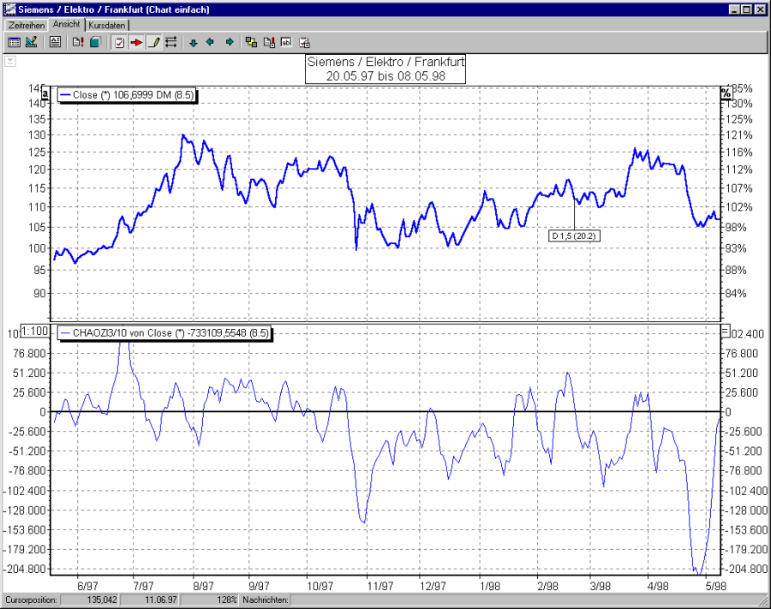Image resolution: width=771 pixels, height=609 pixels.
Task: Select the pen drawing tool icon
Action: [152, 41]
